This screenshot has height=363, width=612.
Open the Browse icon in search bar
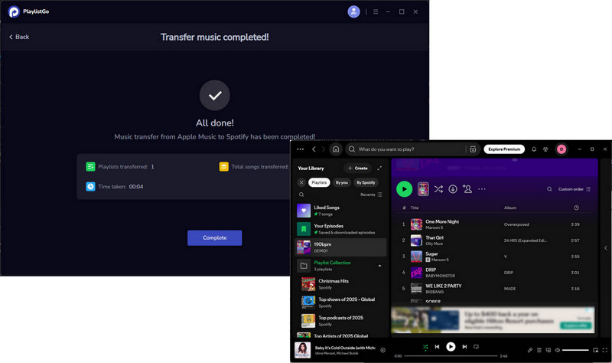point(473,149)
